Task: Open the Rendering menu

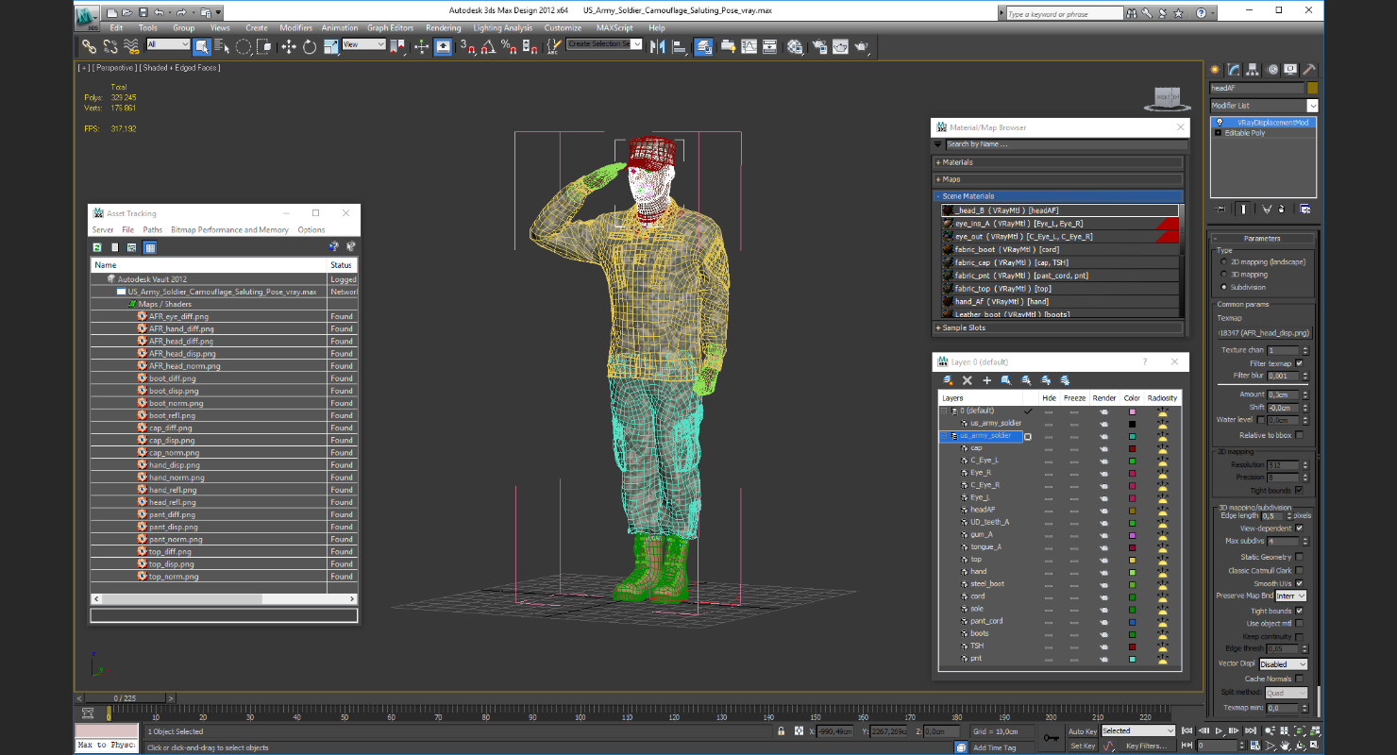Action: [x=443, y=28]
